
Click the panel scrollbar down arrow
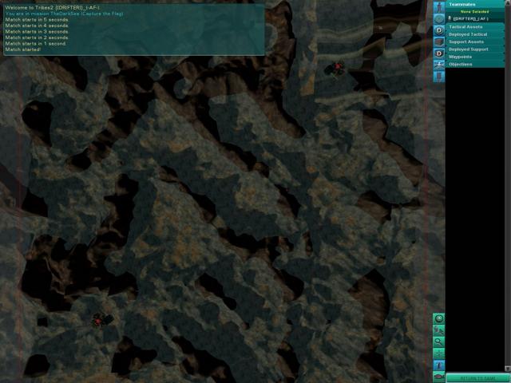[x=508, y=369]
